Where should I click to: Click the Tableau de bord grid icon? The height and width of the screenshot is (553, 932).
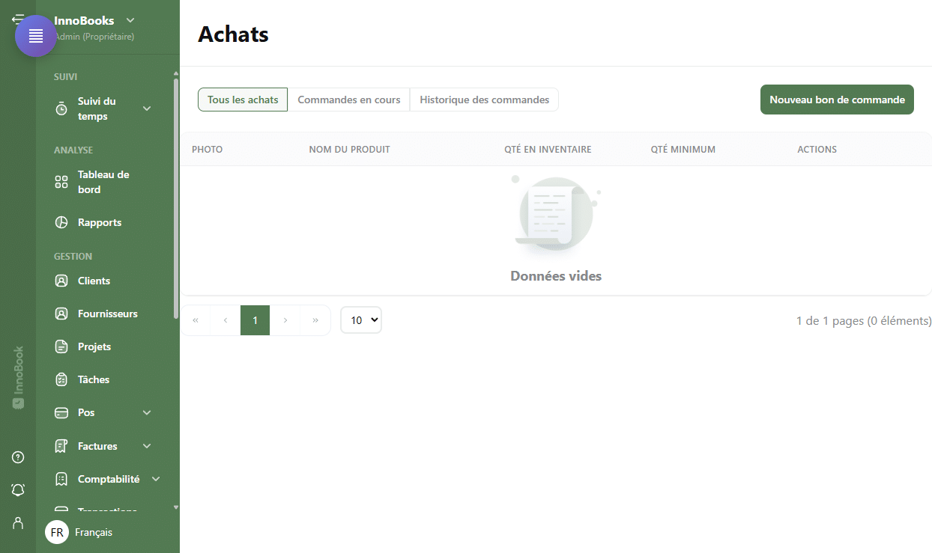[x=61, y=182]
